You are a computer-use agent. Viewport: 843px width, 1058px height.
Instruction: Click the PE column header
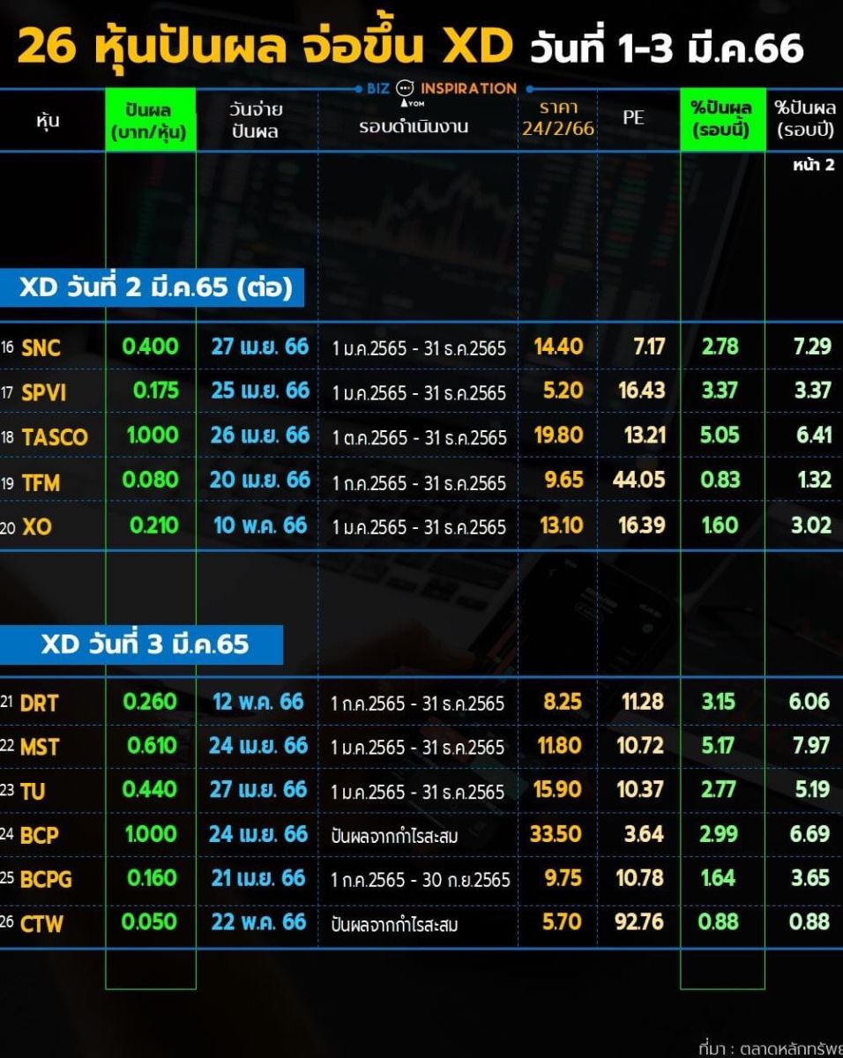(633, 116)
